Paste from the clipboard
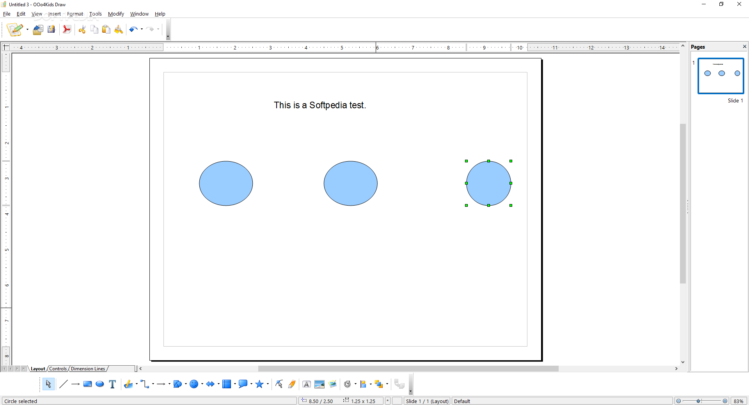Image resolution: width=749 pixels, height=405 pixels. coord(106,29)
